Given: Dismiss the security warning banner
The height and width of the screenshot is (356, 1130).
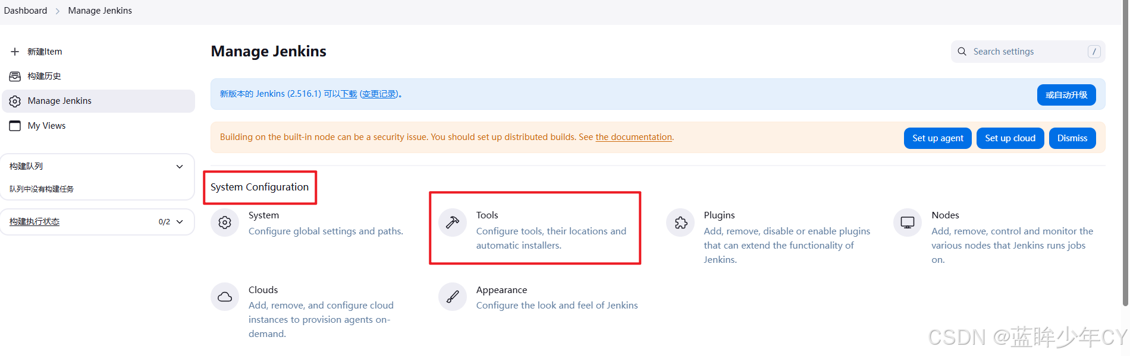Looking at the screenshot, I should tap(1072, 138).
